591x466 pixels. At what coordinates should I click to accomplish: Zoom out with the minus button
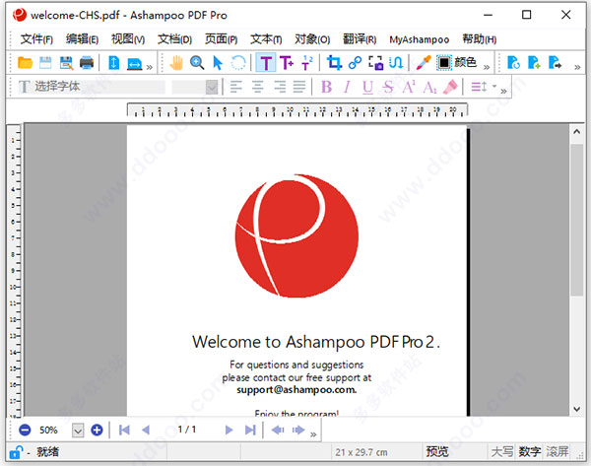pyautogui.click(x=25, y=430)
